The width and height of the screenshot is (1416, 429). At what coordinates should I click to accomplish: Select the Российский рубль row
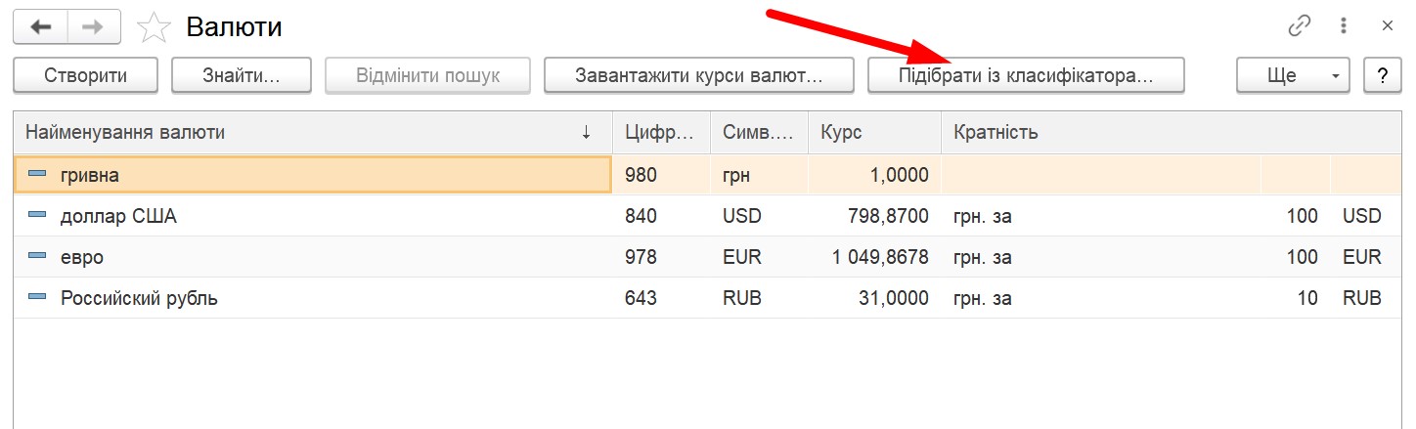tap(708, 298)
